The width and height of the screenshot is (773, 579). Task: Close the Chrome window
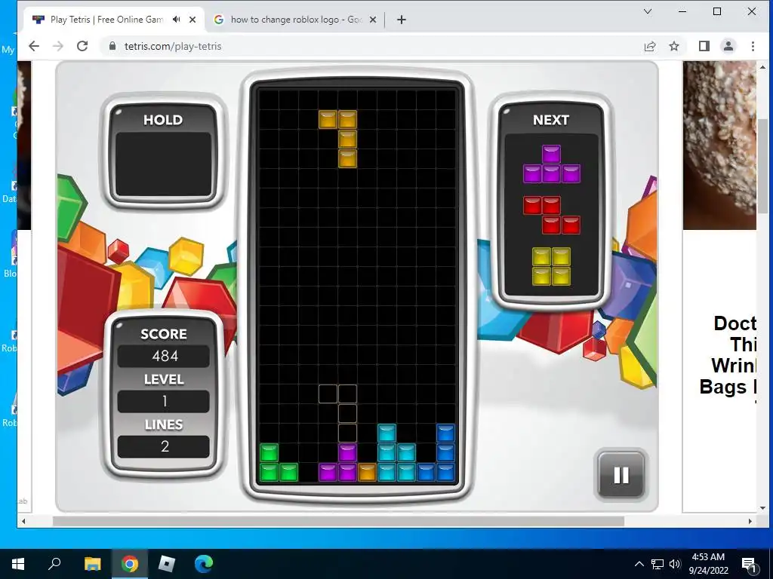pyautogui.click(x=752, y=11)
